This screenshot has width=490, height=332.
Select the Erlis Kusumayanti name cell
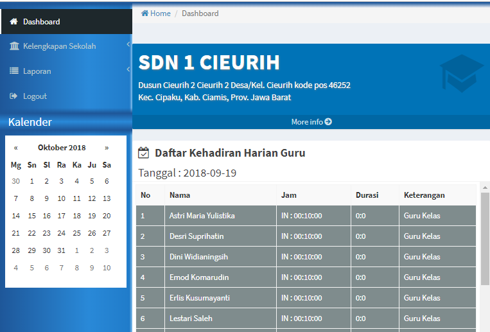221,298
